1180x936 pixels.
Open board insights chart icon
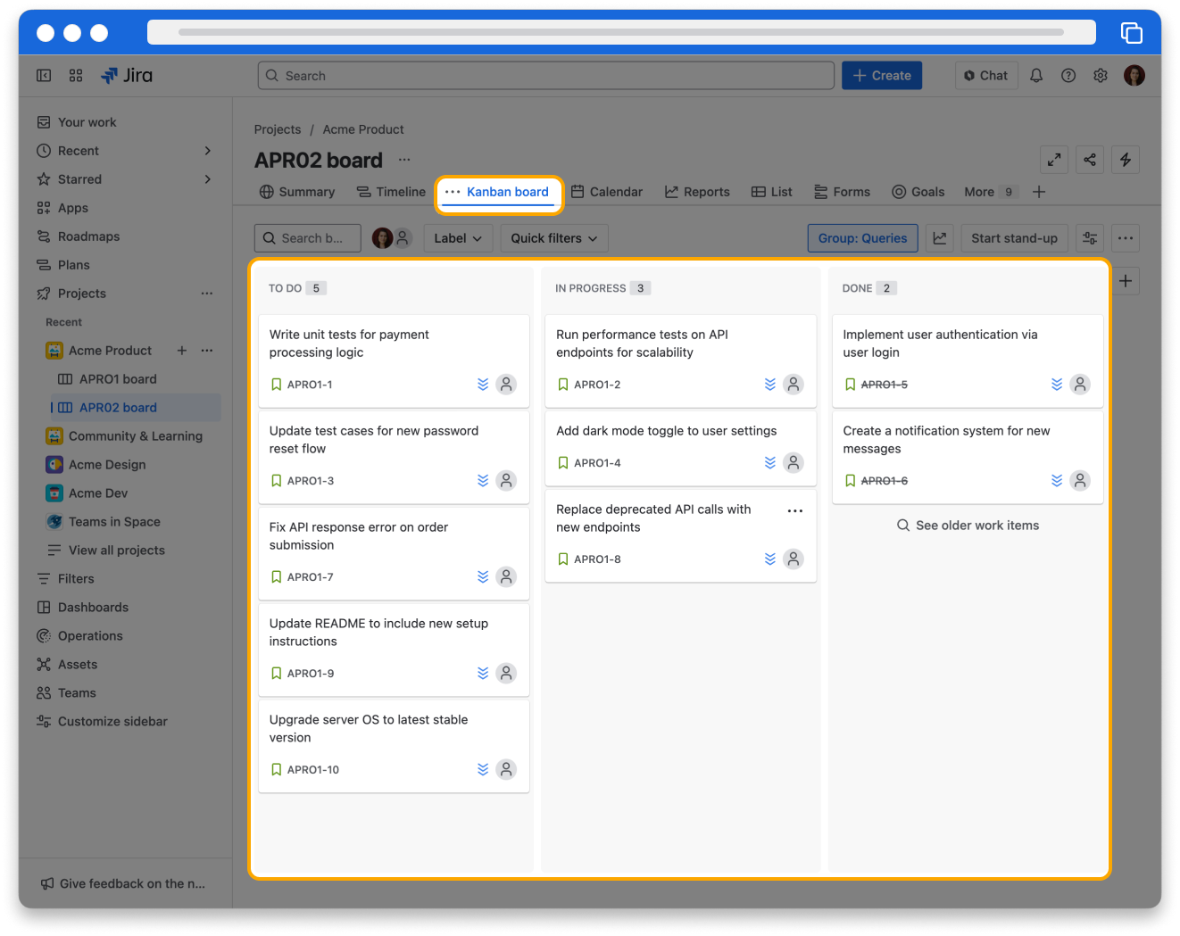[x=940, y=238]
